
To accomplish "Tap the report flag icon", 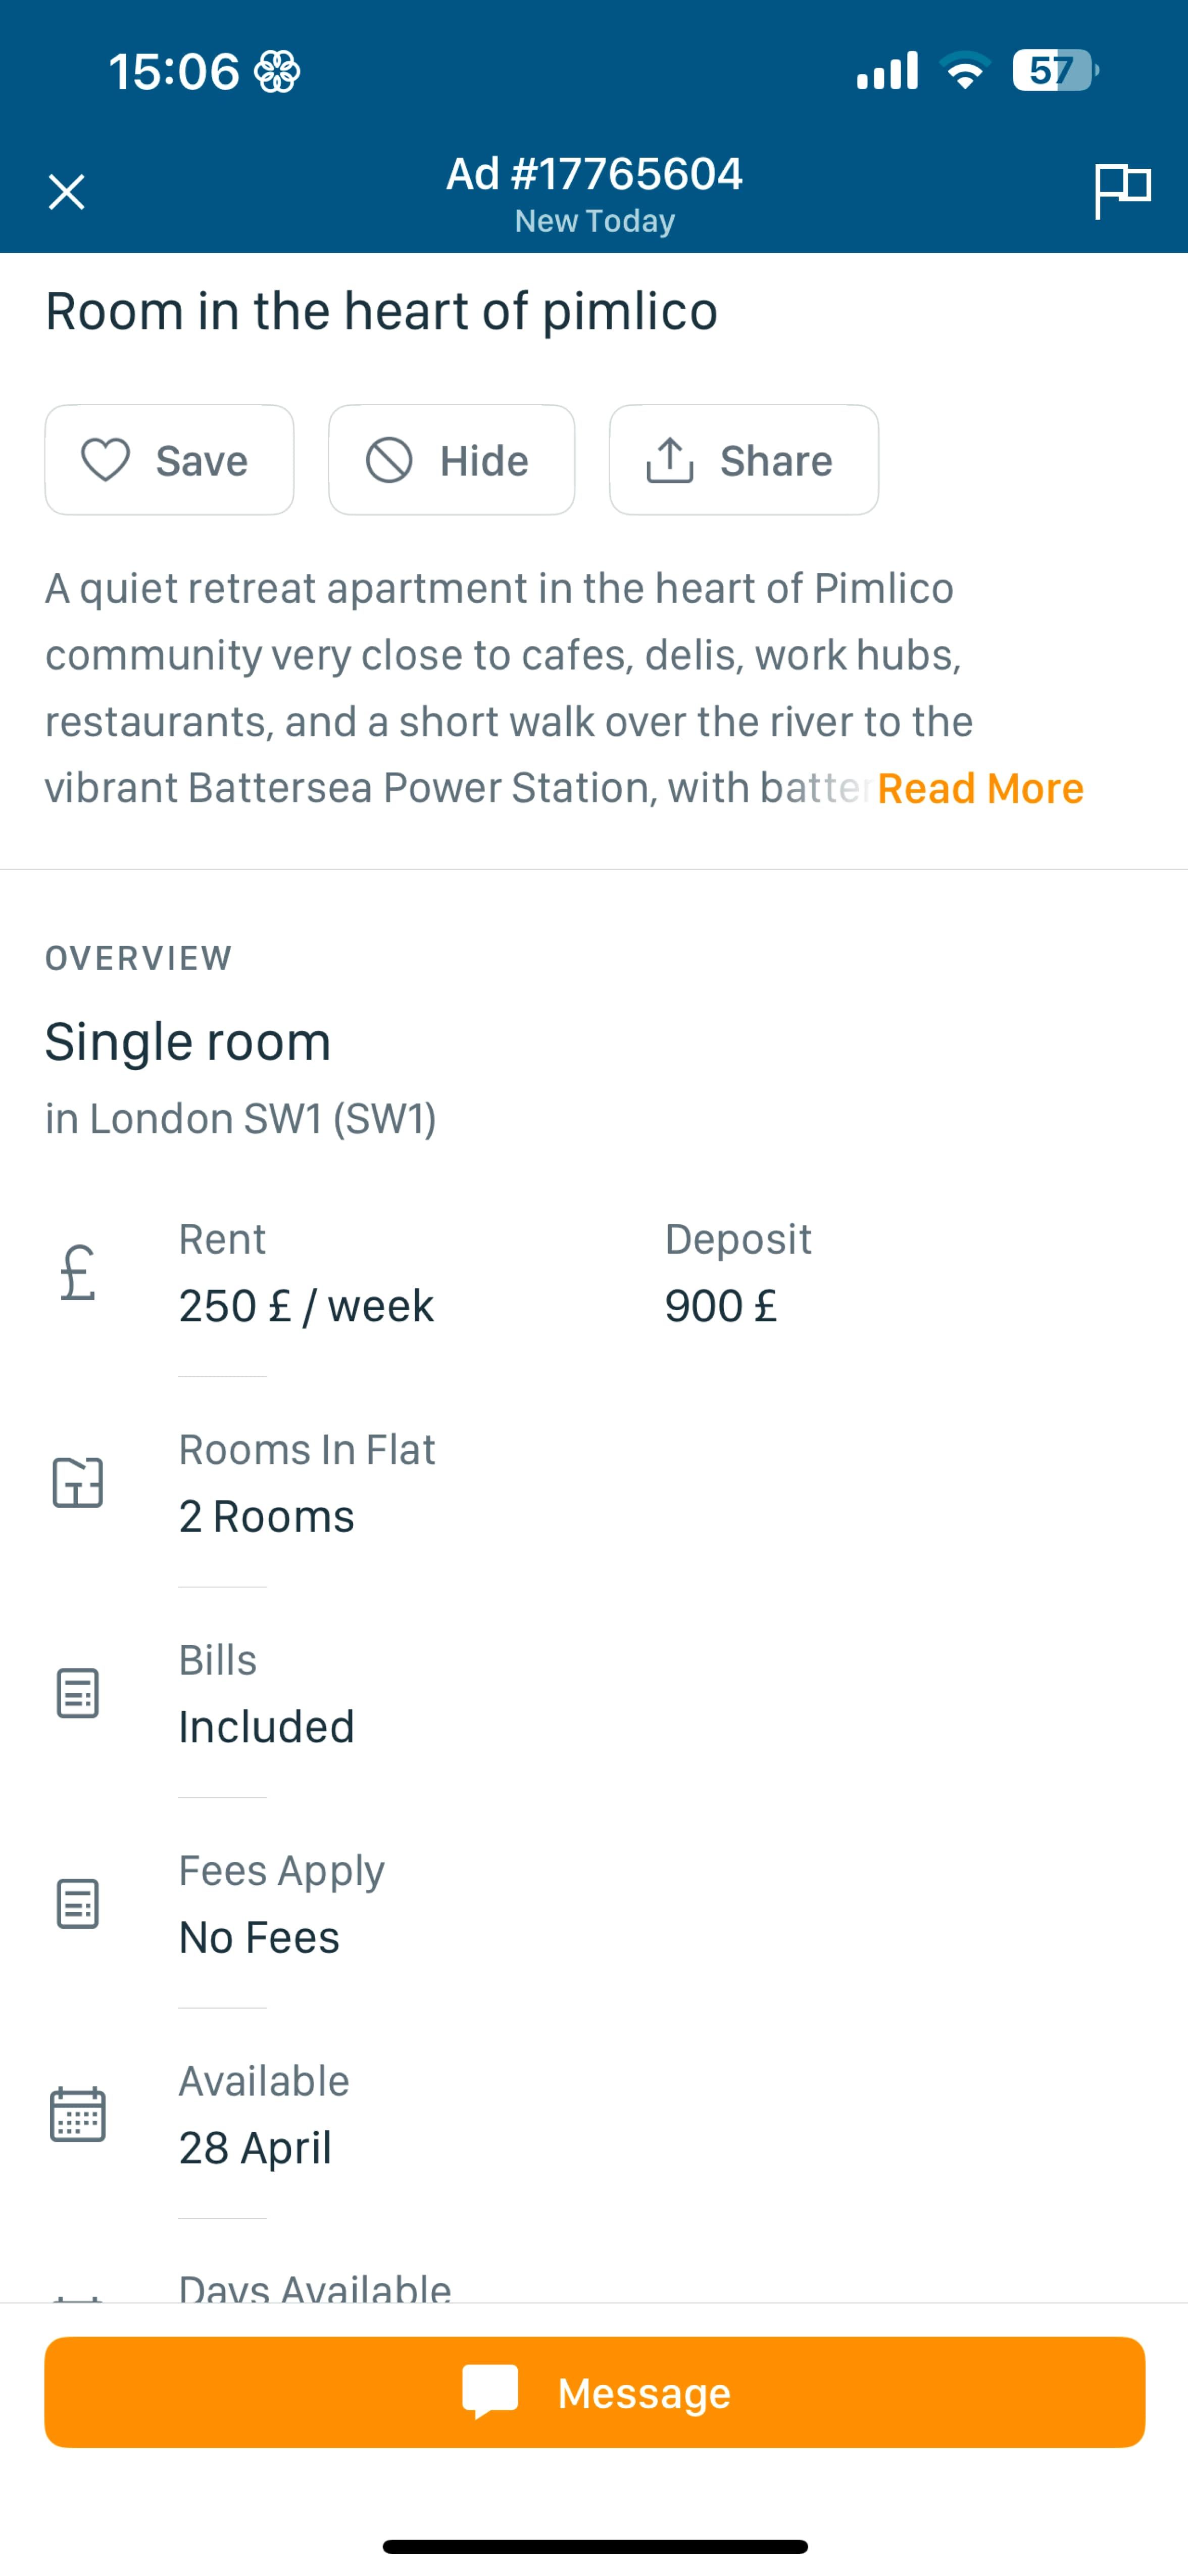I will coord(1122,189).
